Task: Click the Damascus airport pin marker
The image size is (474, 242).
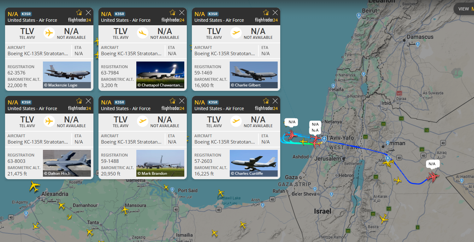Action: click(418, 44)
